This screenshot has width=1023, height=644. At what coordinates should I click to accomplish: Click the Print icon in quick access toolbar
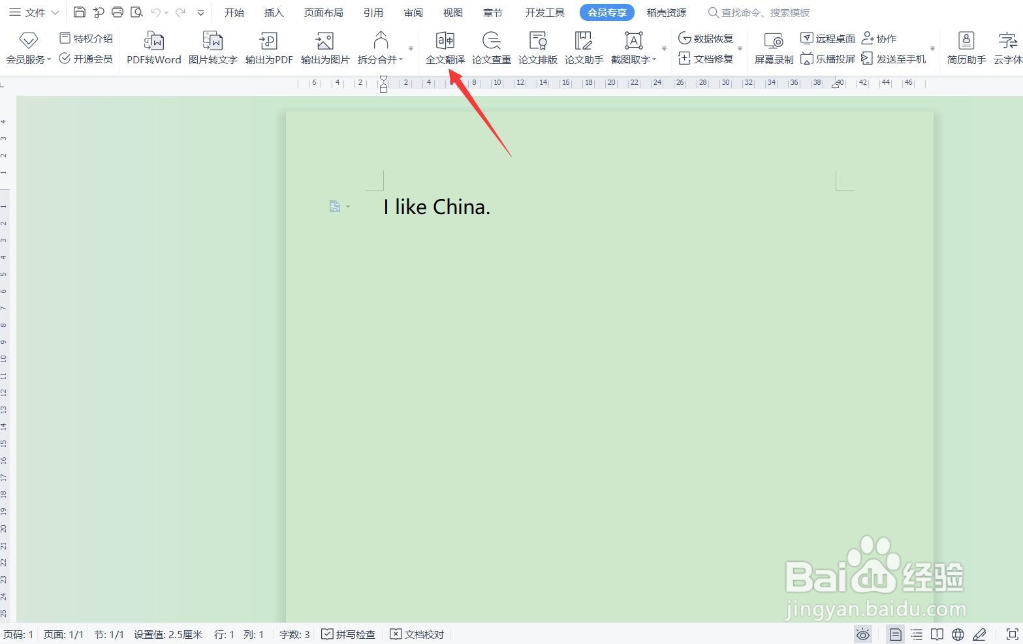click(x=118, y=12)
